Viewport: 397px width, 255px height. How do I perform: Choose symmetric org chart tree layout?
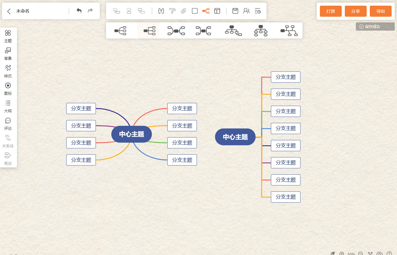(x=261, y=31)
